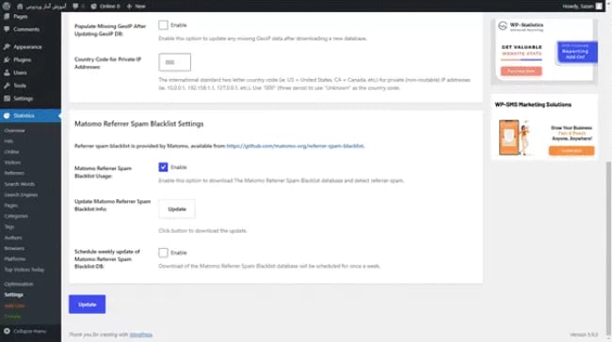Click the Statistics pie chart icon

(7, 116)
